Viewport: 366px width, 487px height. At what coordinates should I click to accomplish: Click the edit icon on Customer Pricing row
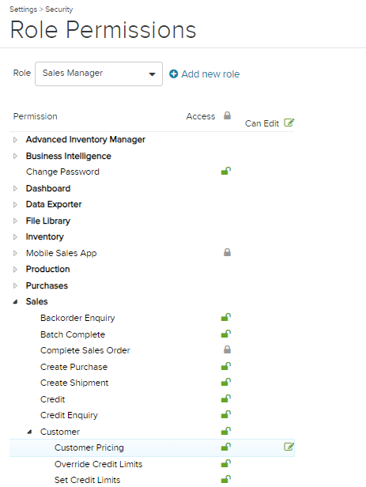coord(289,447)
